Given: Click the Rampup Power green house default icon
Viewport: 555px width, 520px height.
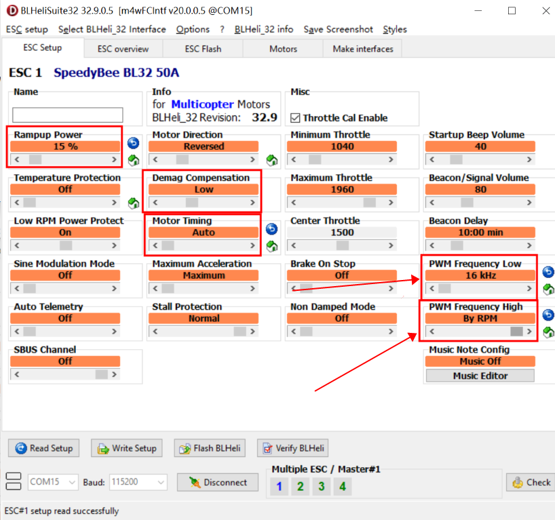Looking at the screenshot, I should tap(134, 160).
